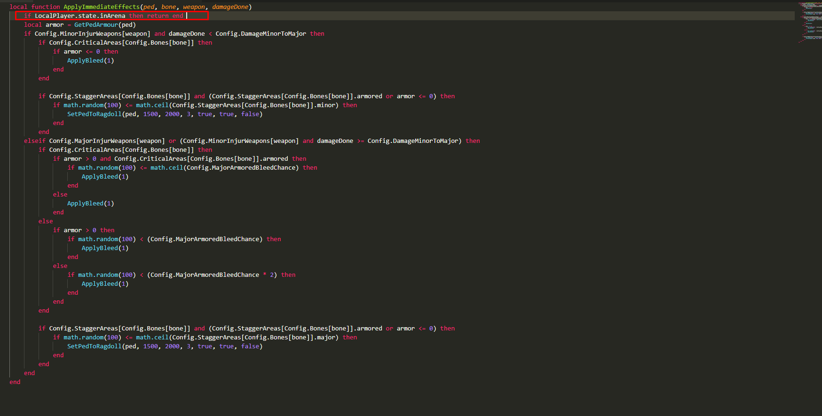Click the elseif keyword
Screen dimensions: 822x416
35,141
